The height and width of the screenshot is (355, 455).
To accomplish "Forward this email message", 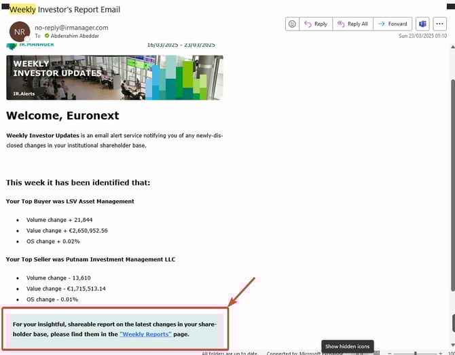I will click(x=393, y=24).
